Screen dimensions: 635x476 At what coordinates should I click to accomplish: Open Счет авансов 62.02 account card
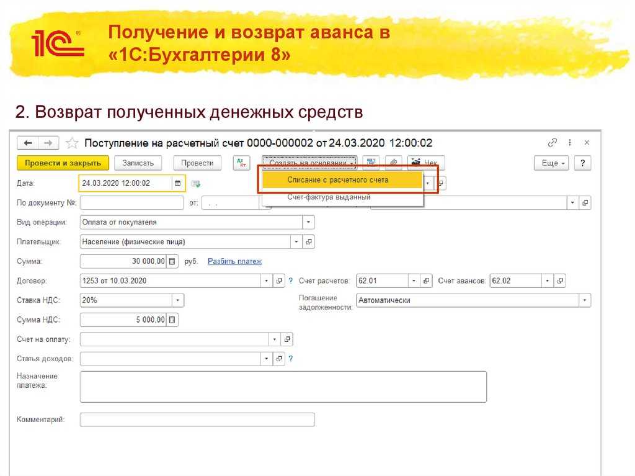[x=560, y=281]
